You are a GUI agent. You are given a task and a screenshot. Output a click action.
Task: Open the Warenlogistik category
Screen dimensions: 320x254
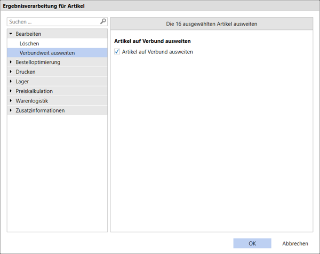pos(32,101)
